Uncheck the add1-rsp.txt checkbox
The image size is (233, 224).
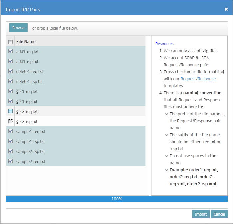10,61
